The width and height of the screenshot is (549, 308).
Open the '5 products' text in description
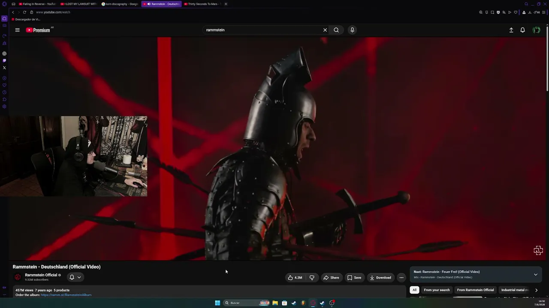61,290
